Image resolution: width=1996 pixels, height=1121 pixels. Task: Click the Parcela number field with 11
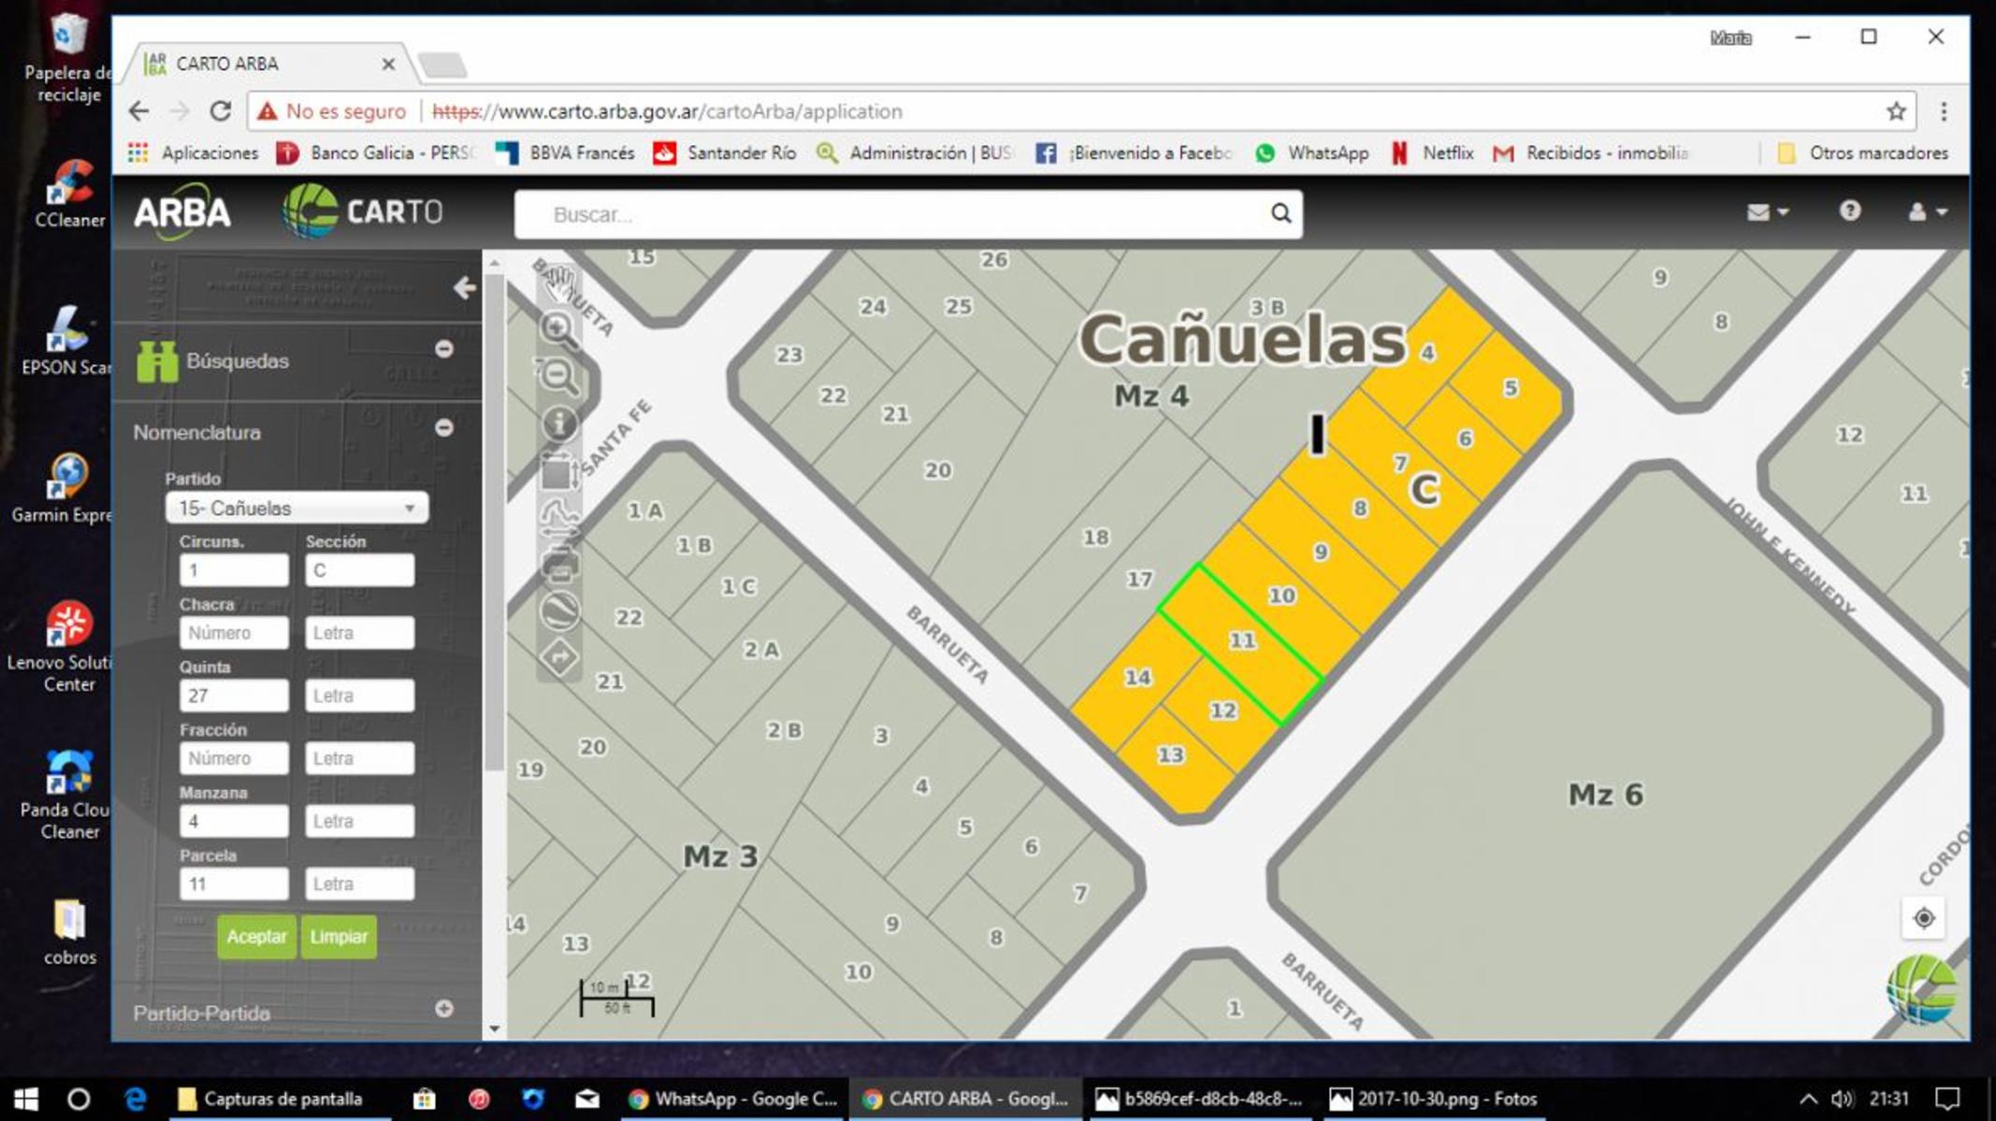234,884
